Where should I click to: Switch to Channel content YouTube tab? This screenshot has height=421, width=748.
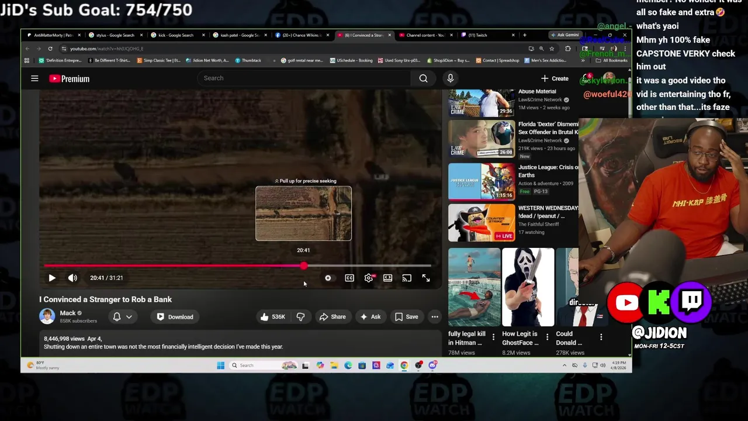tap(425, 35)
